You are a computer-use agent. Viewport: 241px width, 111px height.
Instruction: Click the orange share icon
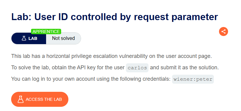point(223,31)
